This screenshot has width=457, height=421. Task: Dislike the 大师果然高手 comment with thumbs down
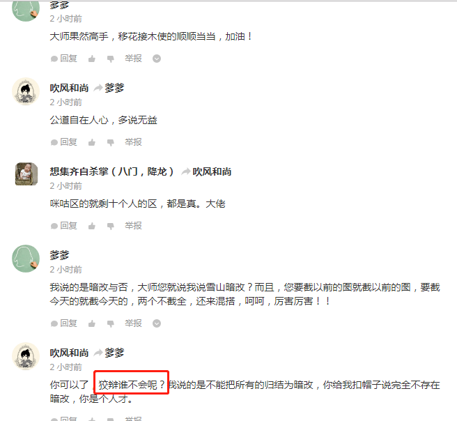(111, 59)
